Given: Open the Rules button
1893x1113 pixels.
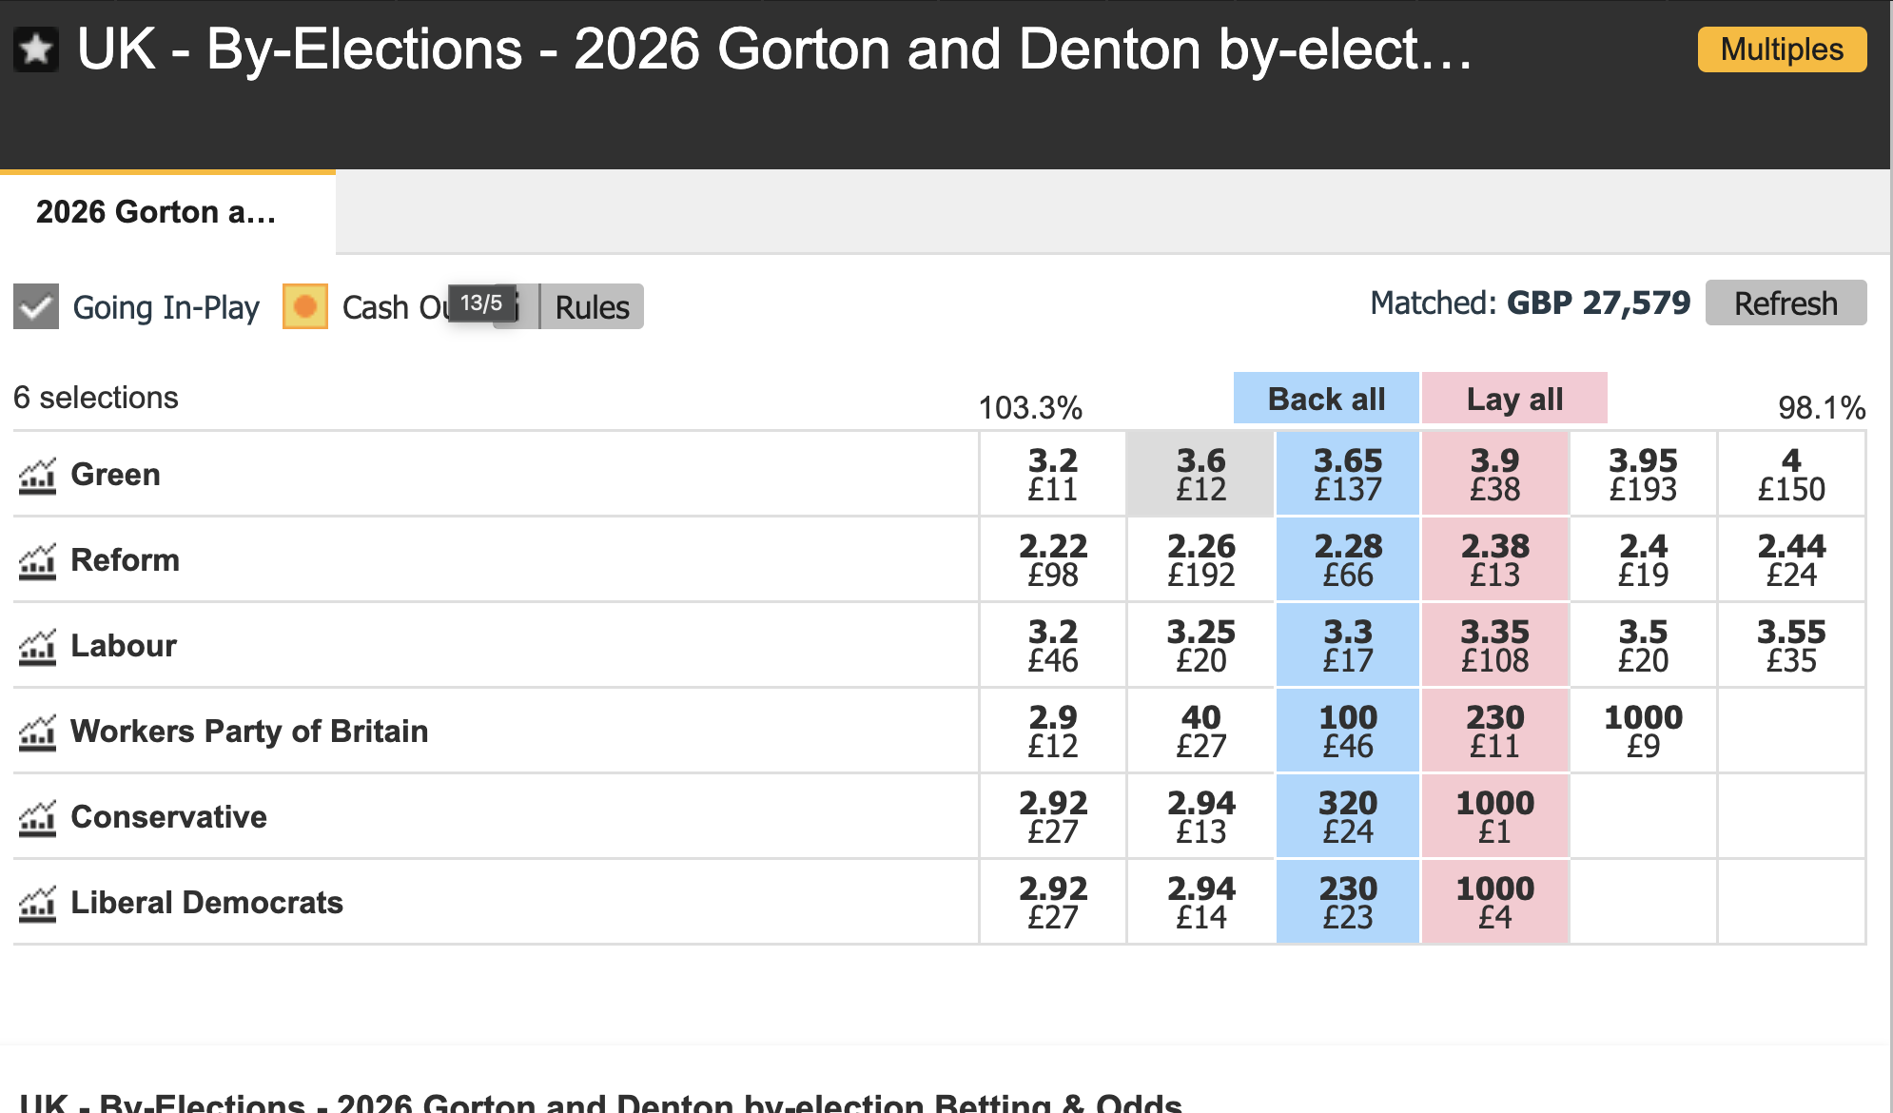Looking at the screenshot, I should (592, 306).
